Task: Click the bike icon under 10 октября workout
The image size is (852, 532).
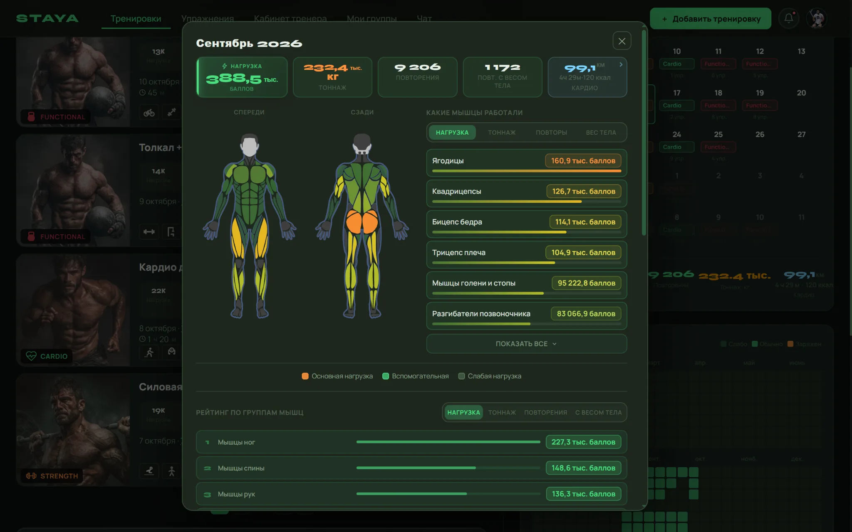Action: coord(149,113)
